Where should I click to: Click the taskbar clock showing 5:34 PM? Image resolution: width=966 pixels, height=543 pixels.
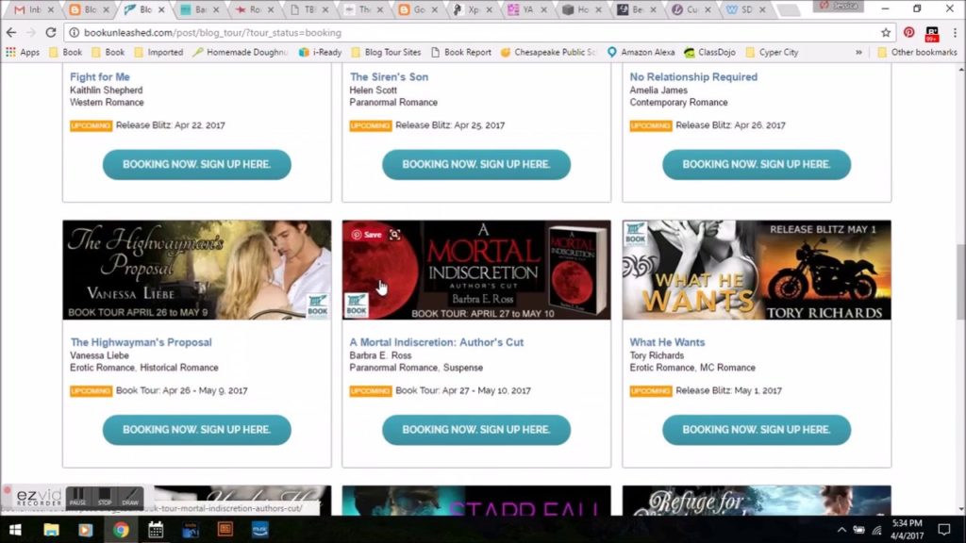[908, 530]
